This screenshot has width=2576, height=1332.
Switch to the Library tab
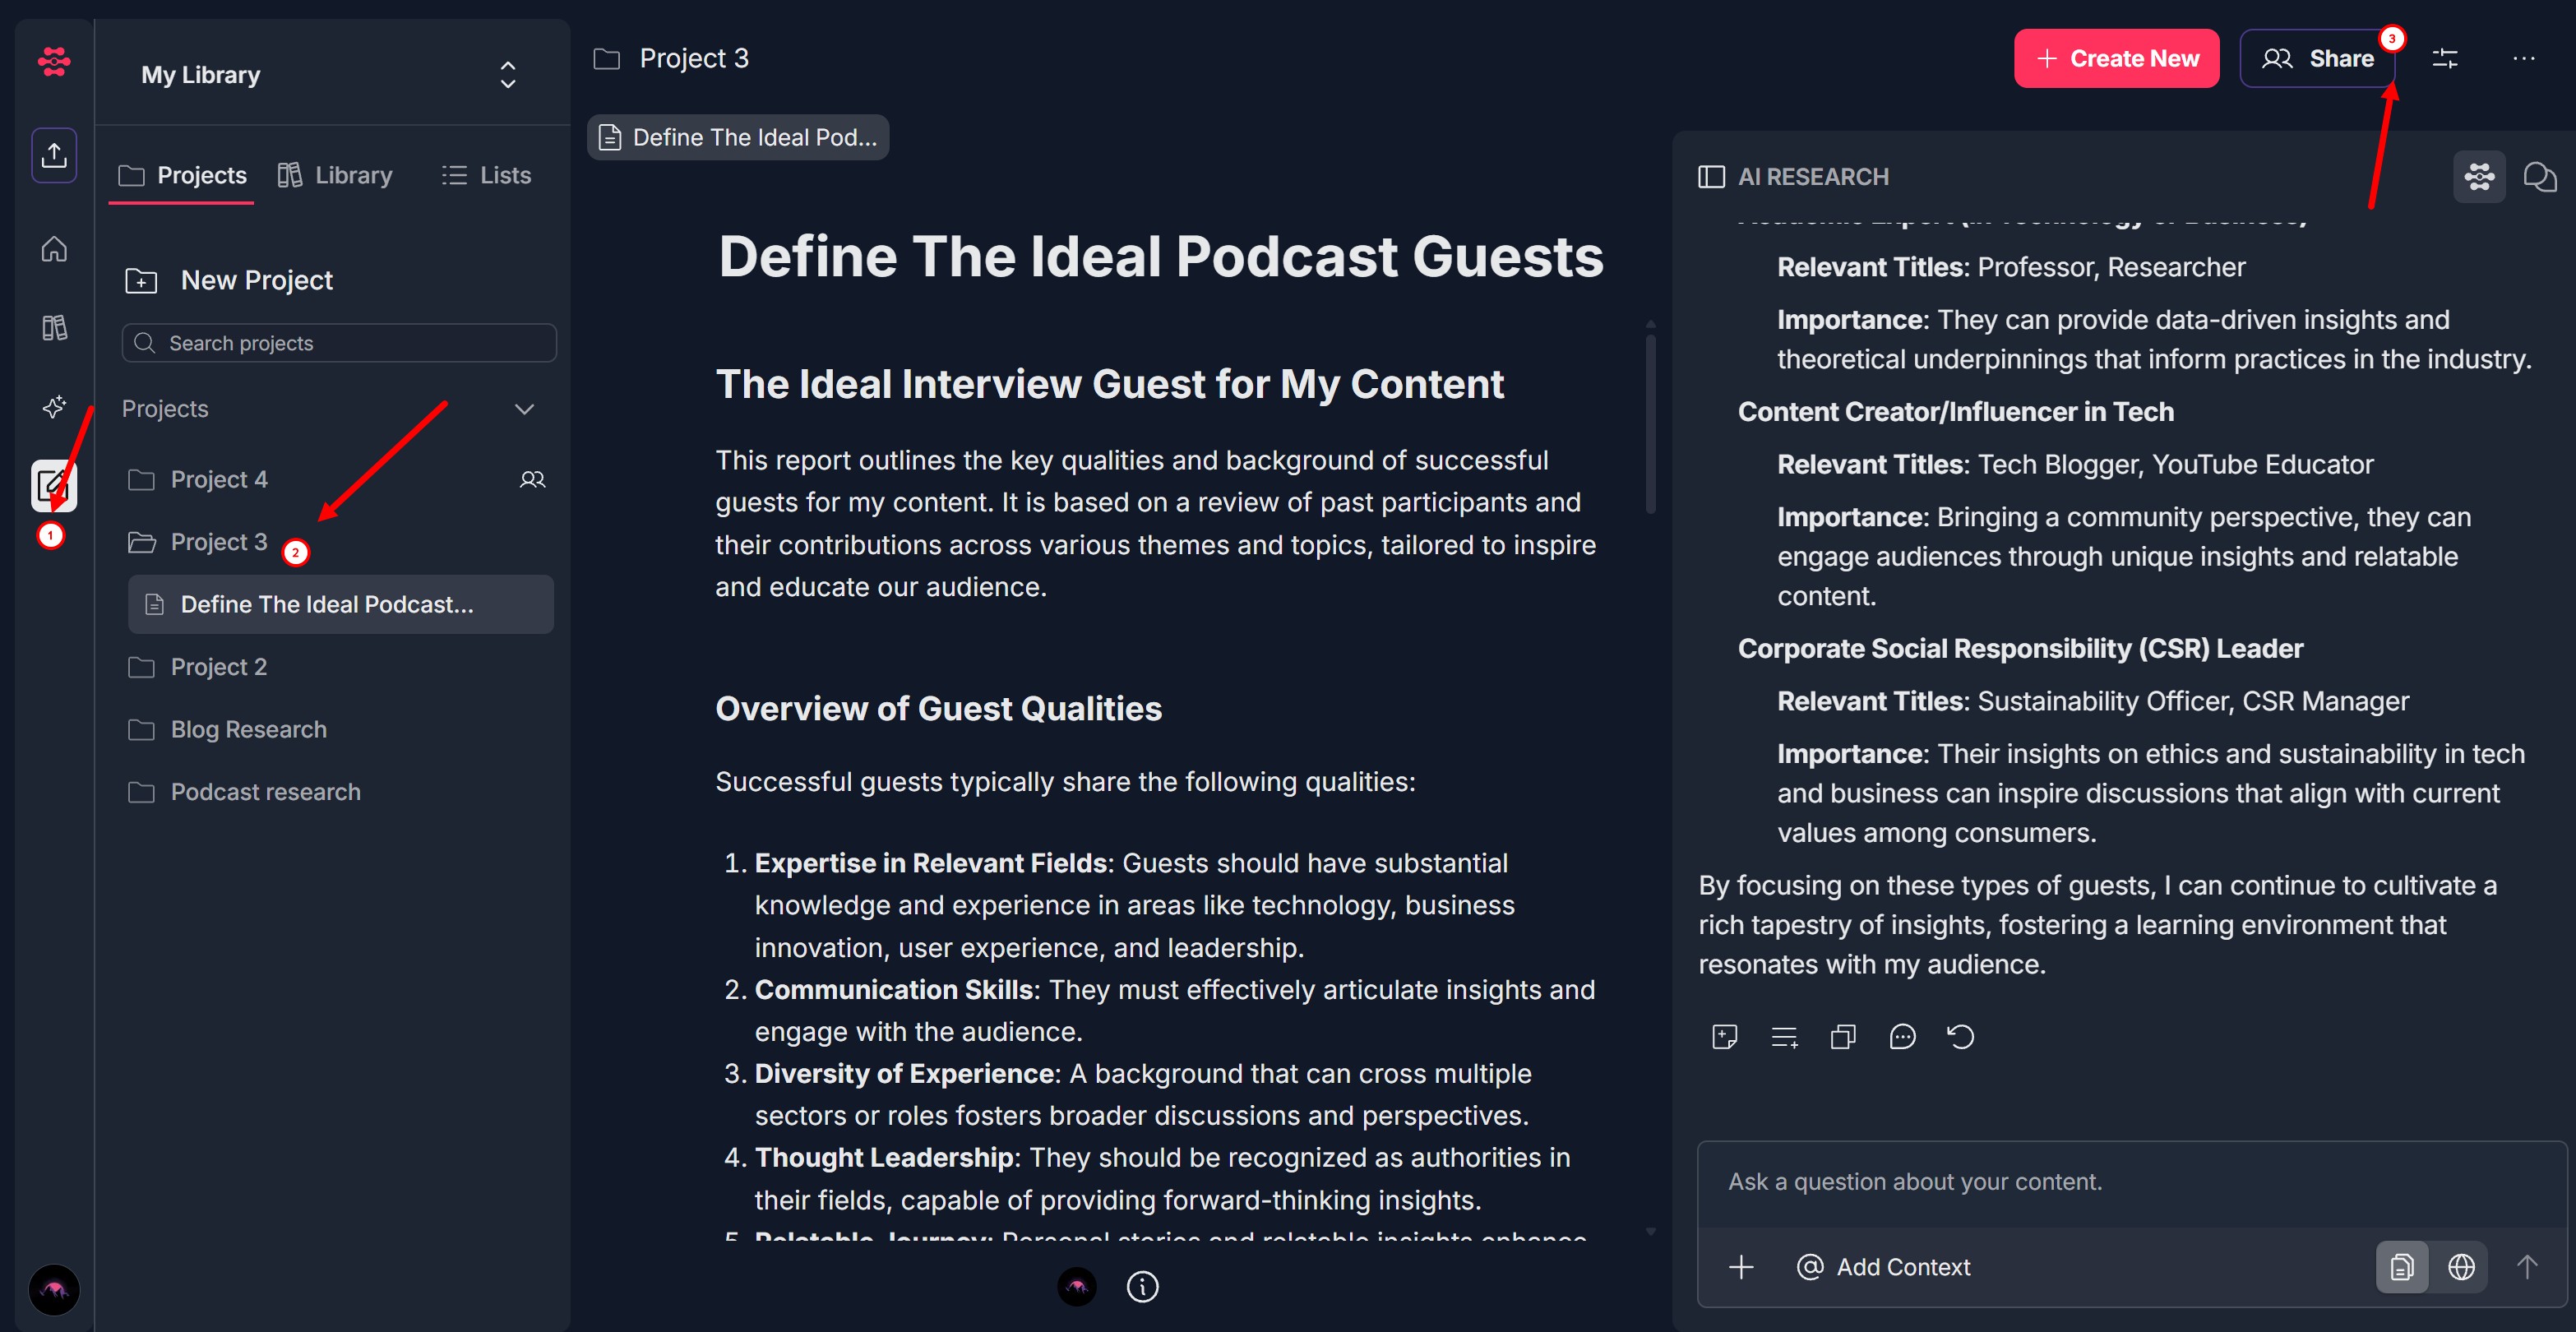(335, 176)
